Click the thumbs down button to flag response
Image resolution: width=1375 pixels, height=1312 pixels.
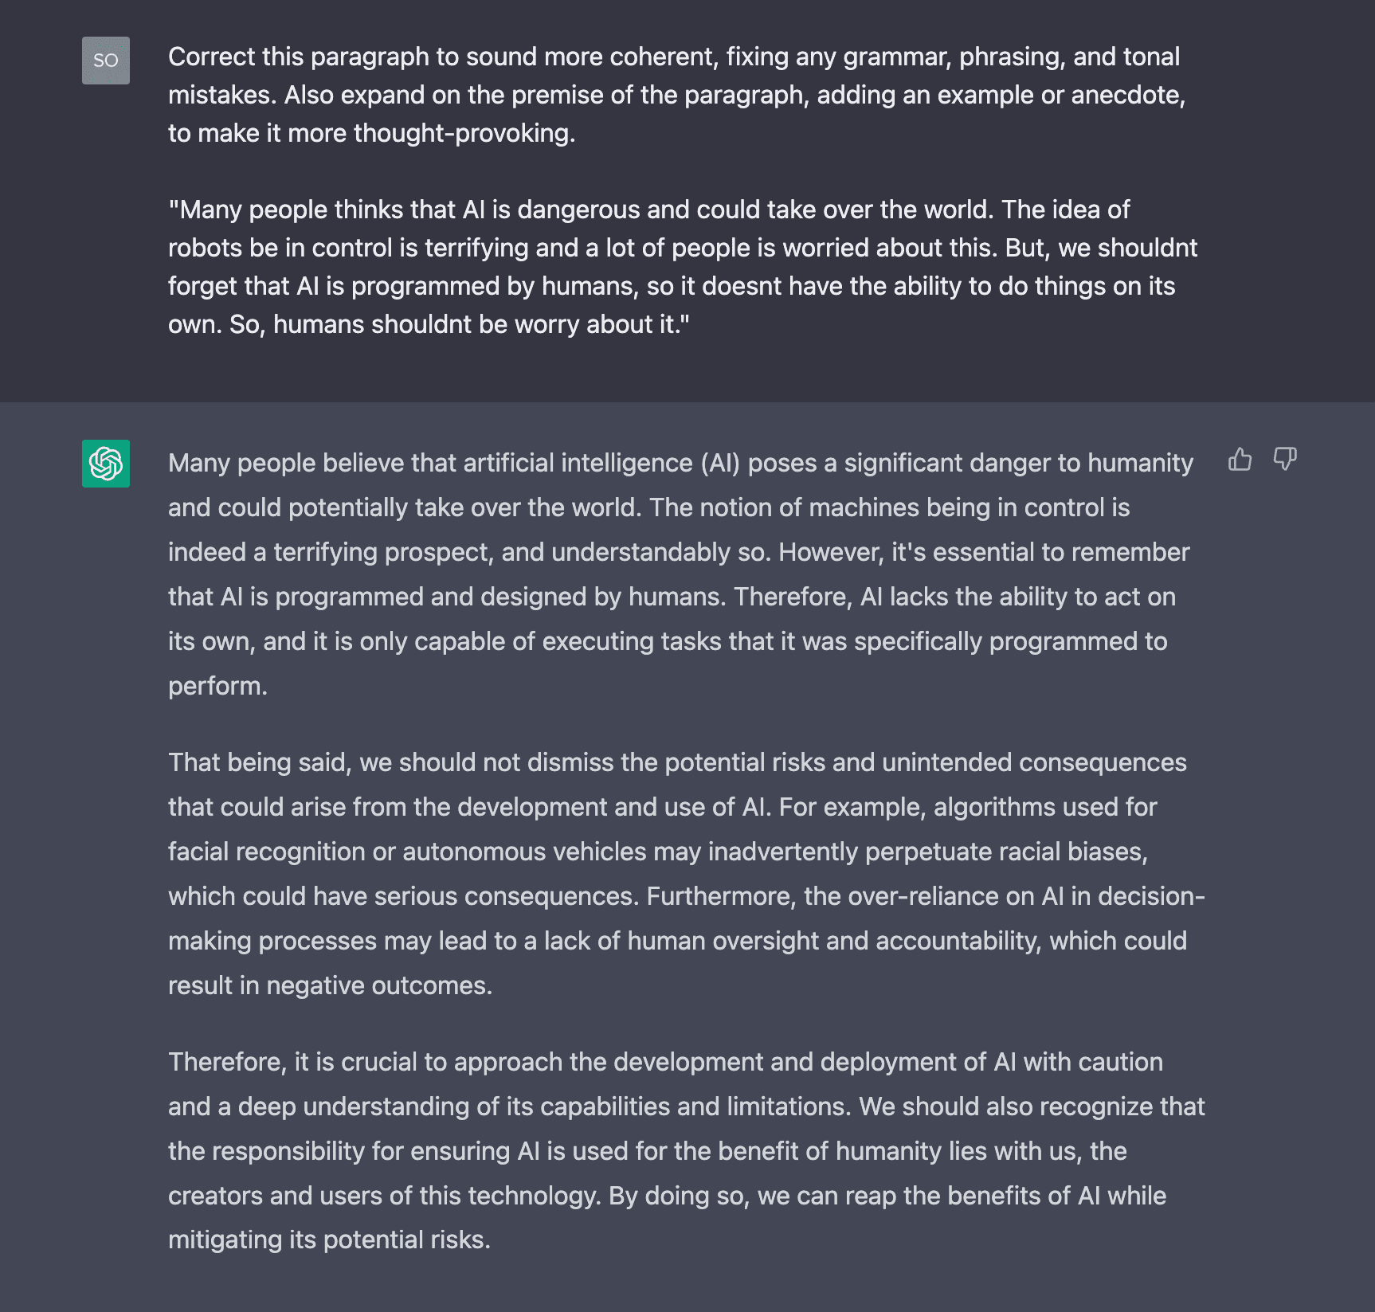(x=1286, y=460)
